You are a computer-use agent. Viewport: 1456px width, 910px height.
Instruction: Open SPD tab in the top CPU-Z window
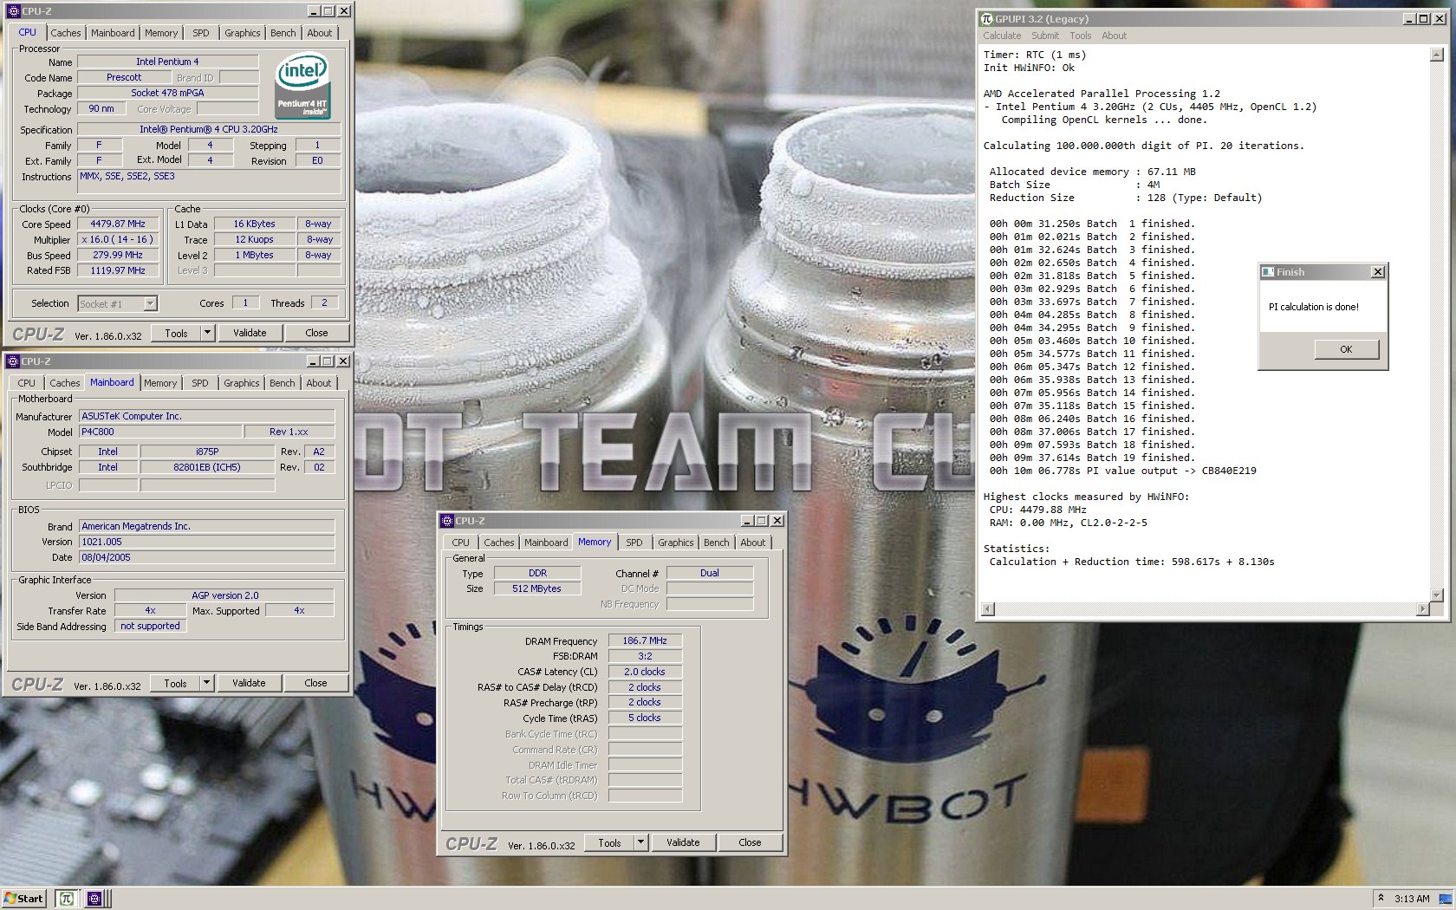(x=201, y=33)
